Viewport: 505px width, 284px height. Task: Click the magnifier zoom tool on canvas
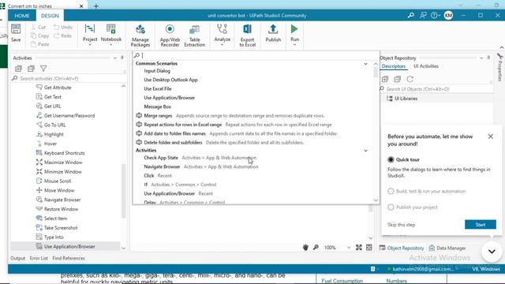(316, 247)
